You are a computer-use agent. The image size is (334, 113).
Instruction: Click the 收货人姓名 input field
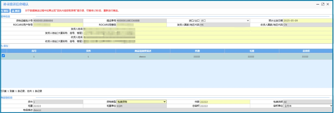tap(208, 37)
